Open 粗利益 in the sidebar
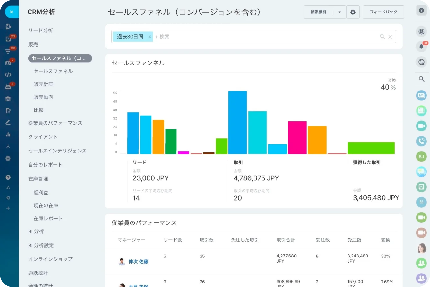The image size is (430, 287). tap(41, 193)
